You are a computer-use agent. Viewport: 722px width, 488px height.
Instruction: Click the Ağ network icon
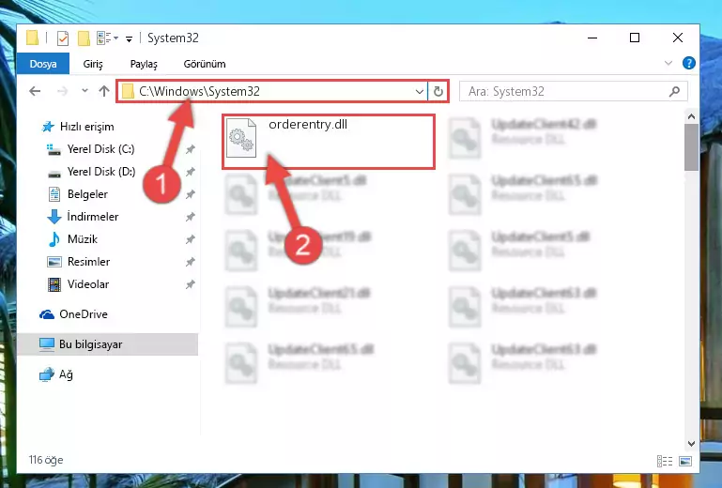(47, 374)
